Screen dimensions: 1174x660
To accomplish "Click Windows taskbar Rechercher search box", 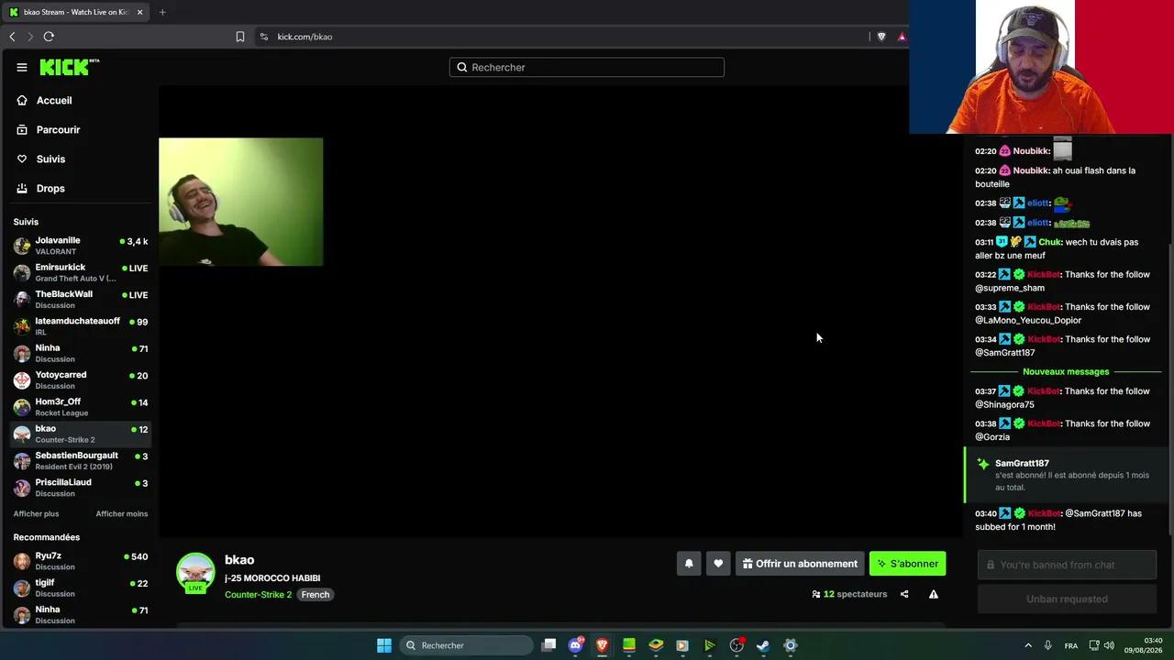I will tap(467, 645).
